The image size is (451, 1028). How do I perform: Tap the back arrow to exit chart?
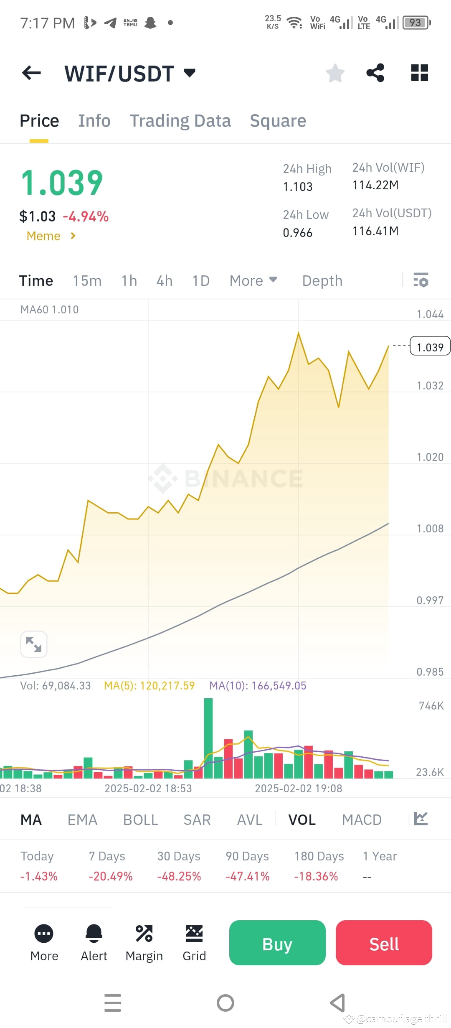pyautogui.click(x=31, y=73)
